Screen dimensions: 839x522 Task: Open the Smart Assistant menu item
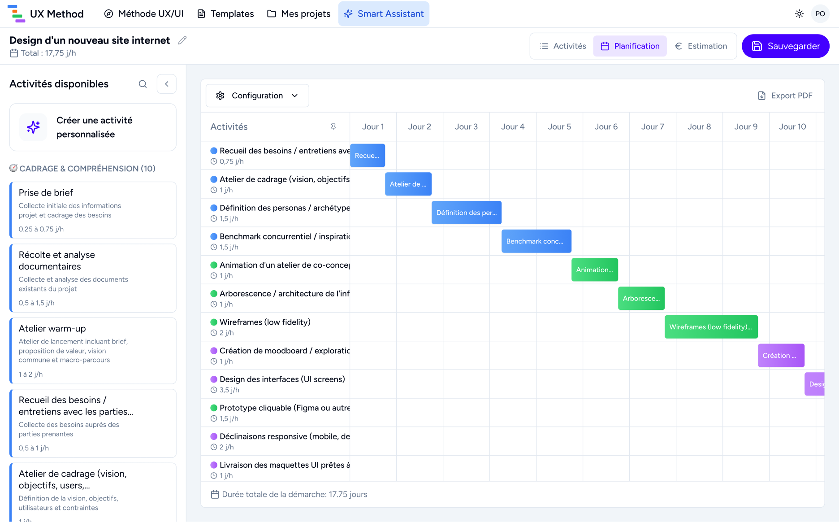coord(384,14)
